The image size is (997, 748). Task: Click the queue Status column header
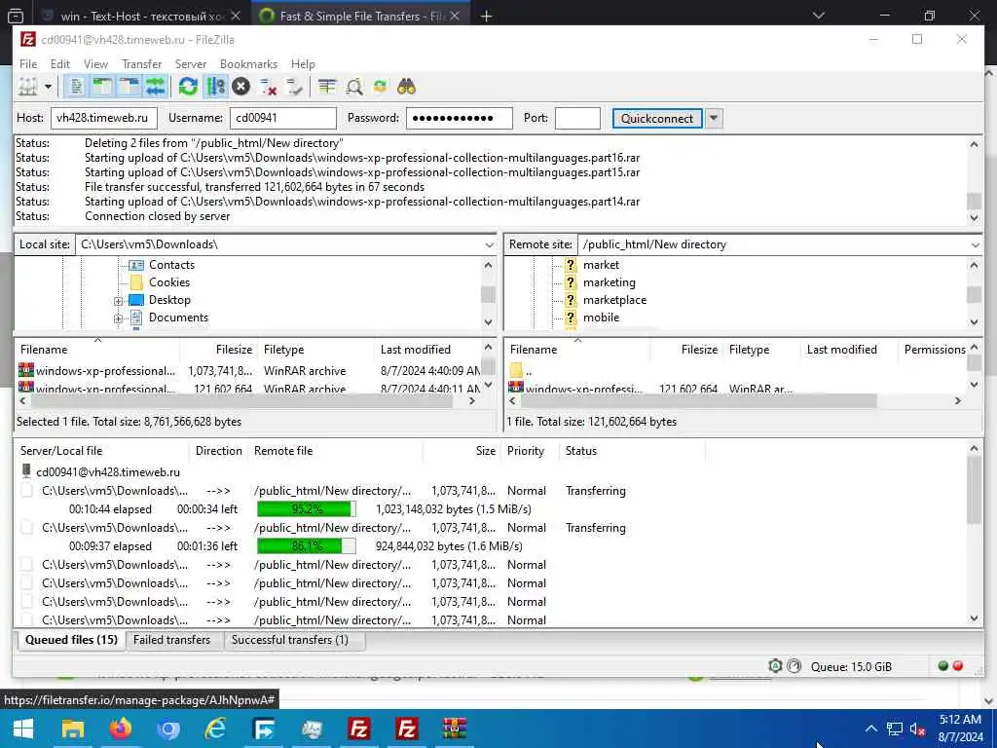click(x=634, y=451)
